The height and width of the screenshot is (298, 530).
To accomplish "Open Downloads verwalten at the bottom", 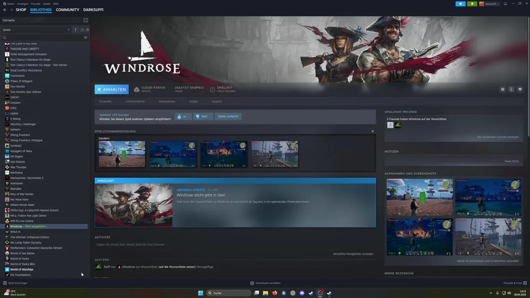I will click(265, 283).
